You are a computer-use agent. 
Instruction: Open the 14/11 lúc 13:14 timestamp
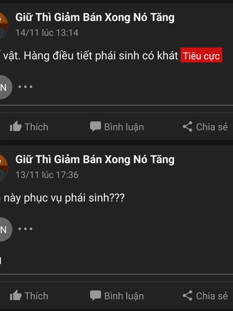[x=47, y=33]
